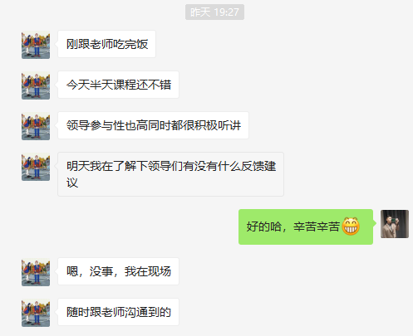Select the green "好的哈，辛苦辛苦" message bubble
Viewport: 413px width, 336px height.
(x=306, y=226)
